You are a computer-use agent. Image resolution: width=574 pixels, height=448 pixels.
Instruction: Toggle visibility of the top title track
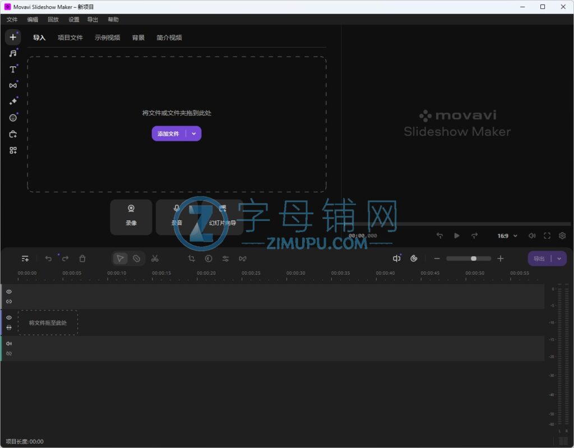(9, 292)
